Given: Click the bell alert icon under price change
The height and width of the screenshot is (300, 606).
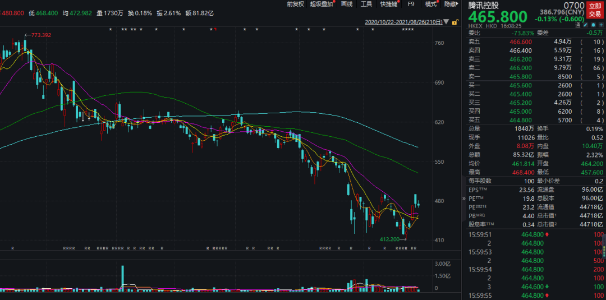Looking at the screenshot, I should [594, 26].
